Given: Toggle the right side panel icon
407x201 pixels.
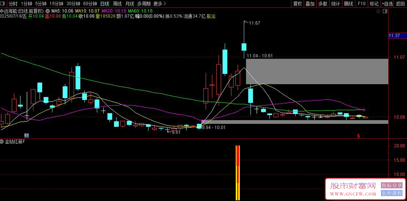Looking at the screenshot, I should pyautogui.click(x=385, y=11).
